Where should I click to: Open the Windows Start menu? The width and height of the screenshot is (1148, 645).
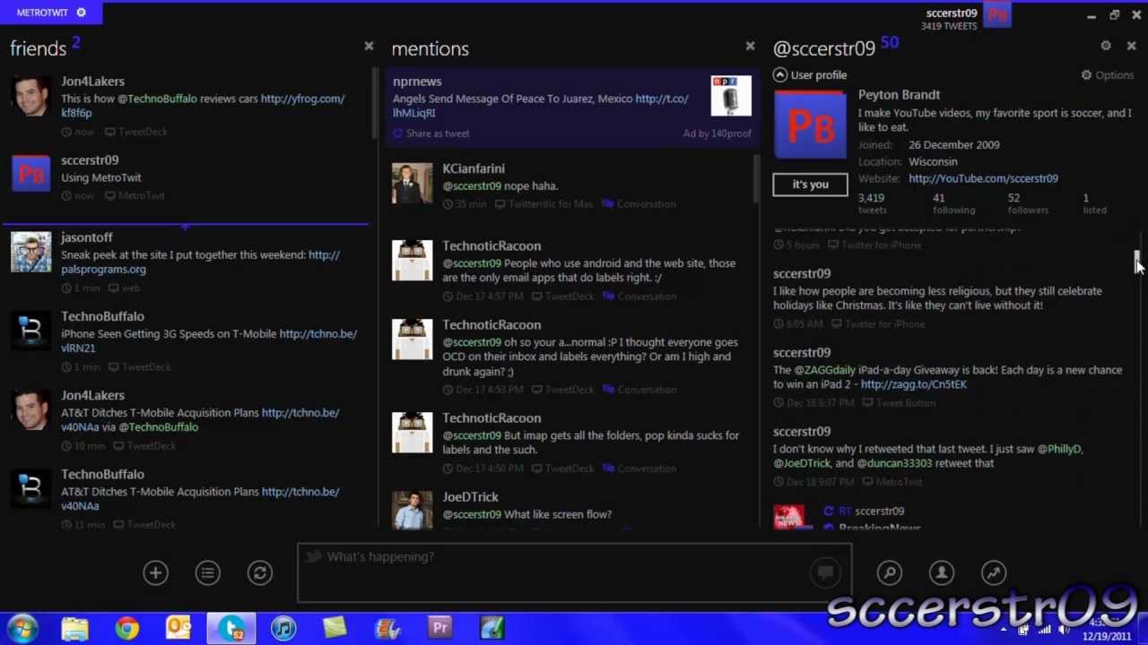coord(22,628)
